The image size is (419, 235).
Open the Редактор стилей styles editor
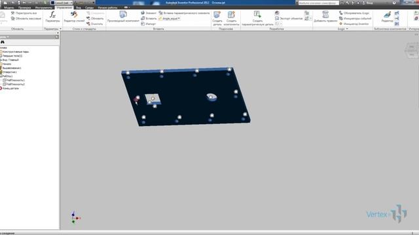point(74,16)
